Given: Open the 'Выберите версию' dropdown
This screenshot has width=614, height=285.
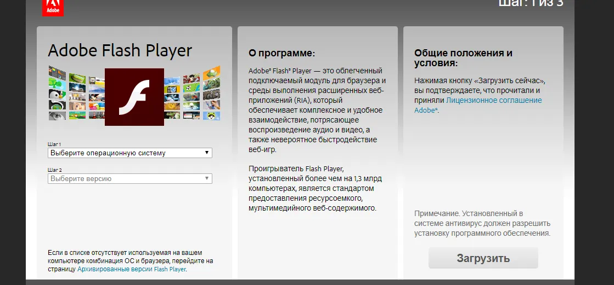Looking at the screenshot, I should tap(130, 179).
